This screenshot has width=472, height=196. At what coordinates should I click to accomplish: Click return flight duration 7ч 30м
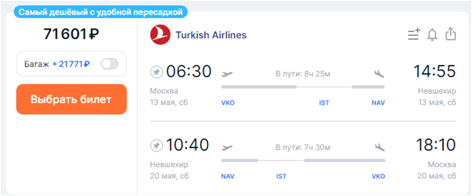303,147
